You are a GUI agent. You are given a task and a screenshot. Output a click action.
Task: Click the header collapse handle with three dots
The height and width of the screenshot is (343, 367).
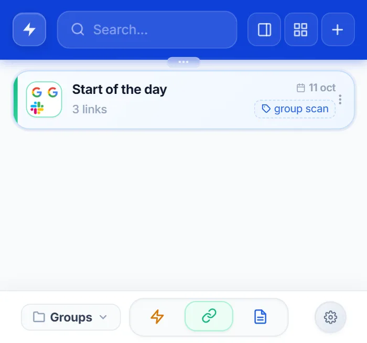(x=183, y=62)
